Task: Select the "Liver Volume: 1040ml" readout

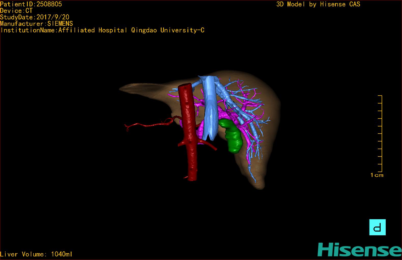Action: (36, 254)
